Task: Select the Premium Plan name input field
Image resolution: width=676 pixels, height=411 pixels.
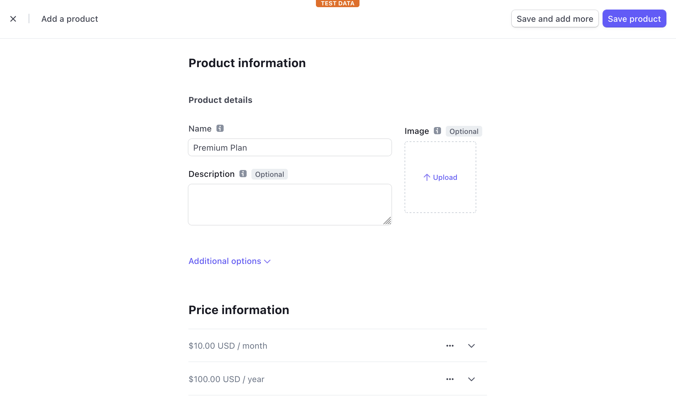Action: point(290,147)
